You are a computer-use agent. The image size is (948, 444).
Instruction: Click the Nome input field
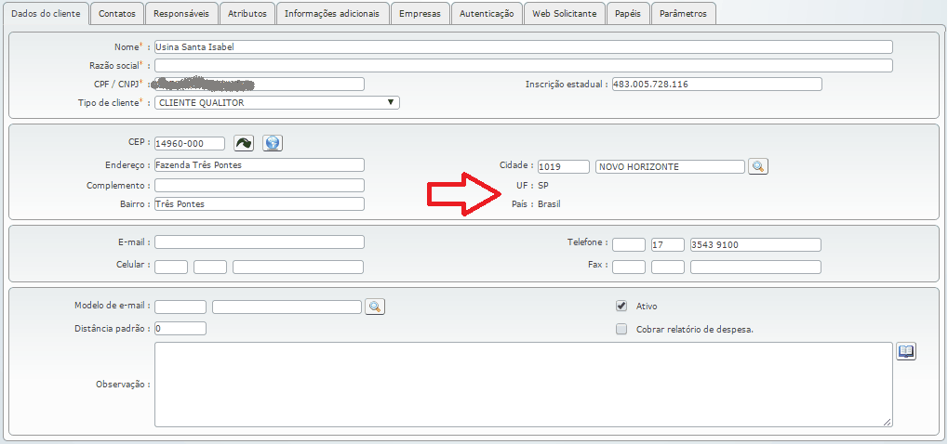pyautogui.click(x=522, y=47)
